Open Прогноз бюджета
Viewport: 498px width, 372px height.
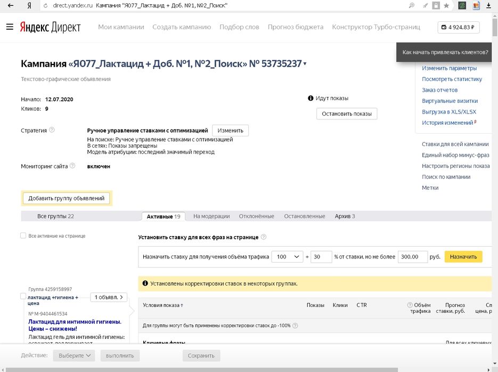coord(296,27)
